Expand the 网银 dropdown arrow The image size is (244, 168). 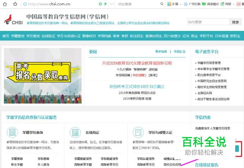pyautogui.click(x=233, y=4)
